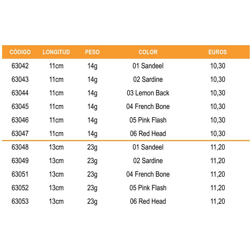Click the 02 Sardine 13cm color cell

pos(148,161)
